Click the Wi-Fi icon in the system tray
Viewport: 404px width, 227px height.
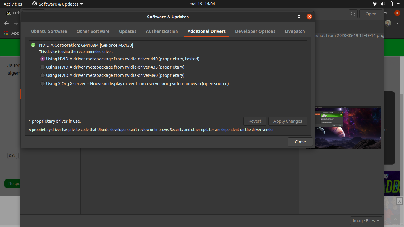click(x=375, y=4)
